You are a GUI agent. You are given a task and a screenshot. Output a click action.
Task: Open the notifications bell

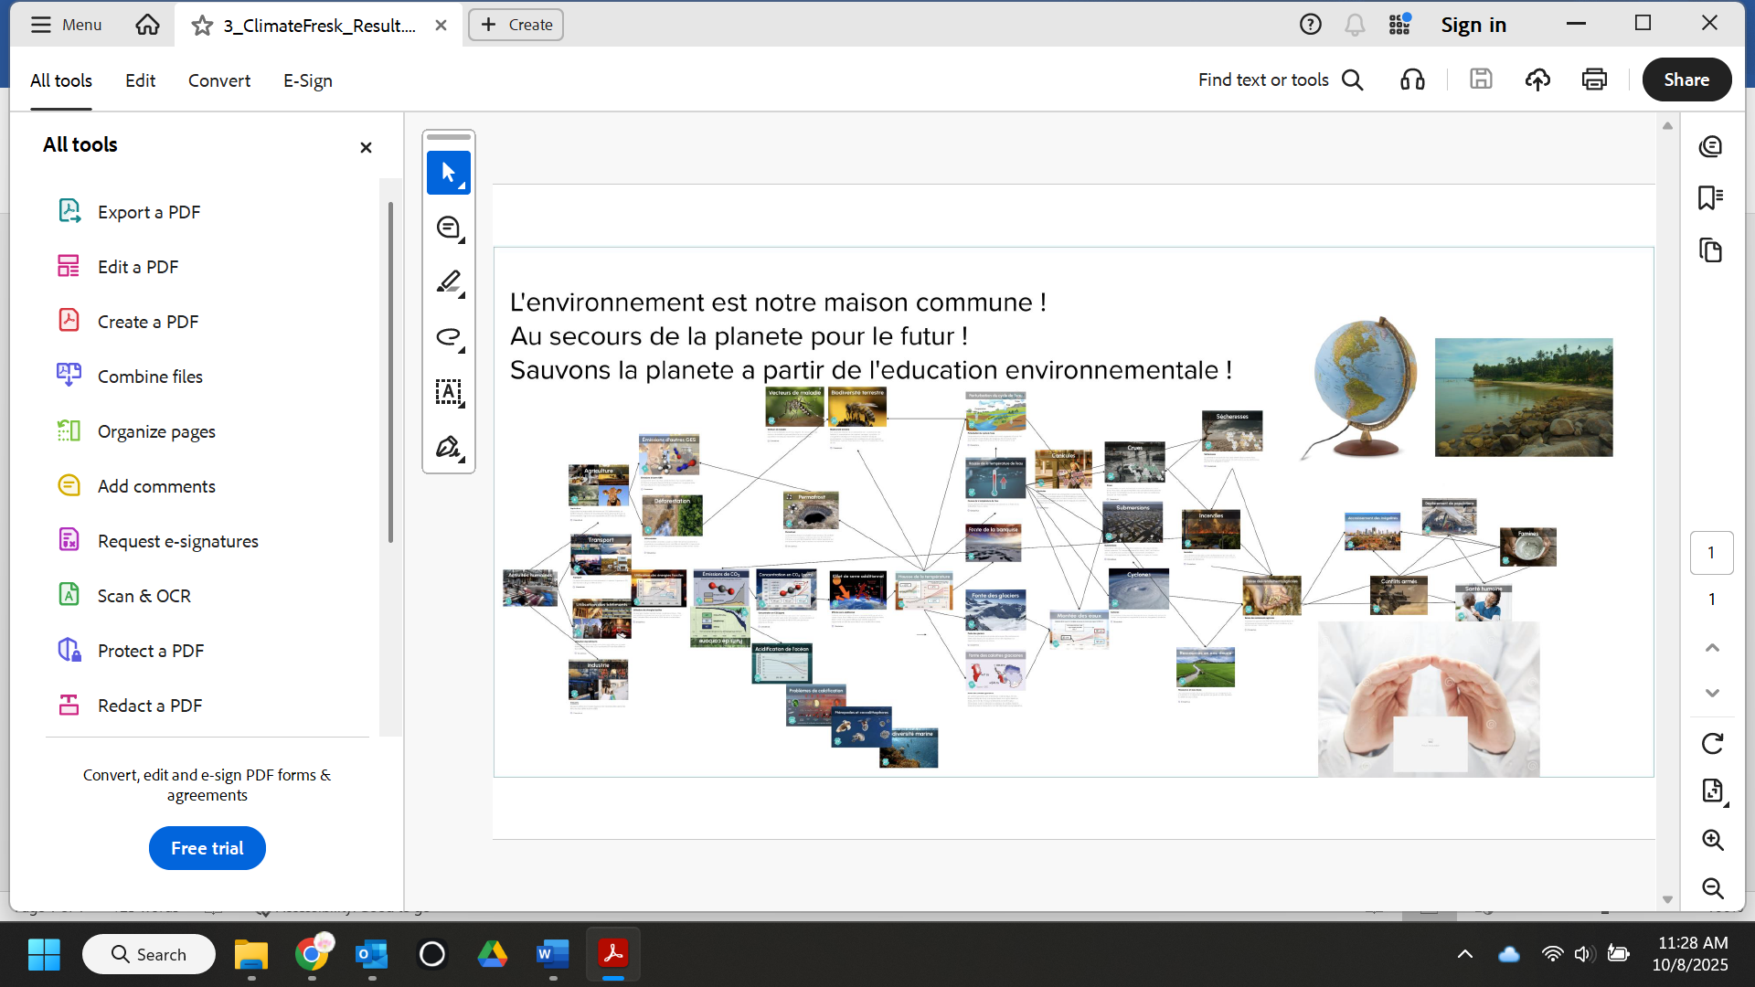(x=1355, y=25)
